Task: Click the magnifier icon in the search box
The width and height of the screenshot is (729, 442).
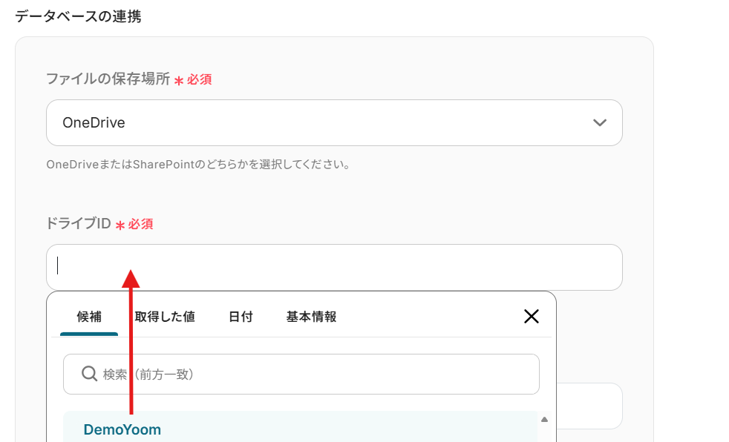Action: click(89, 374)
